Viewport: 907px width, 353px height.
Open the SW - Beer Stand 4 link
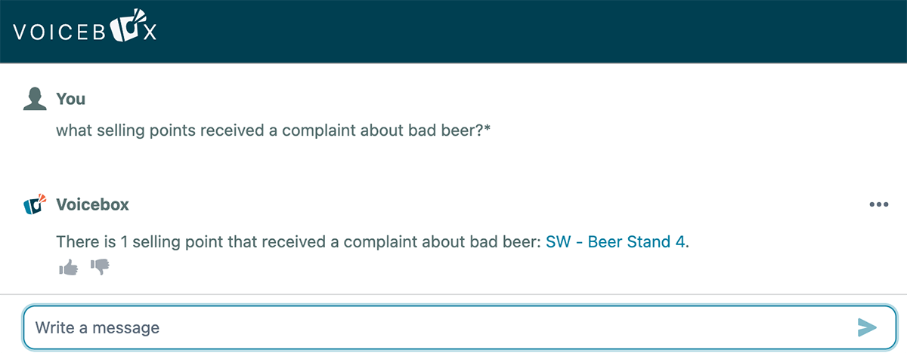[x=615, y=242]
